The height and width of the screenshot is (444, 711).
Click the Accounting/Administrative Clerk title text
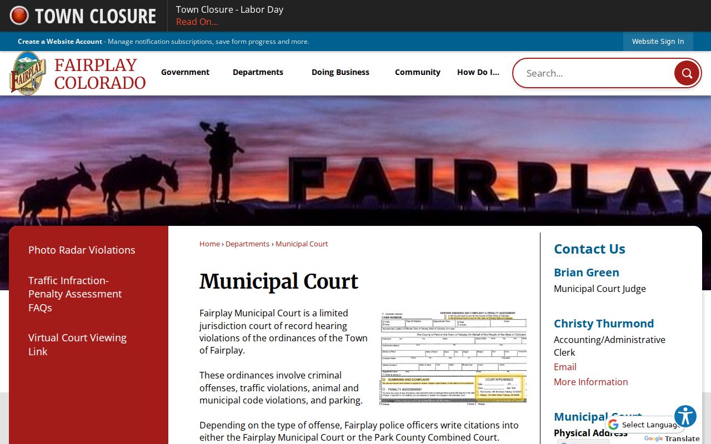(x=609, y=346)
